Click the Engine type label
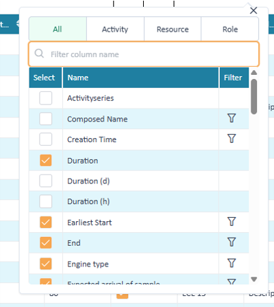 [88, 264]
